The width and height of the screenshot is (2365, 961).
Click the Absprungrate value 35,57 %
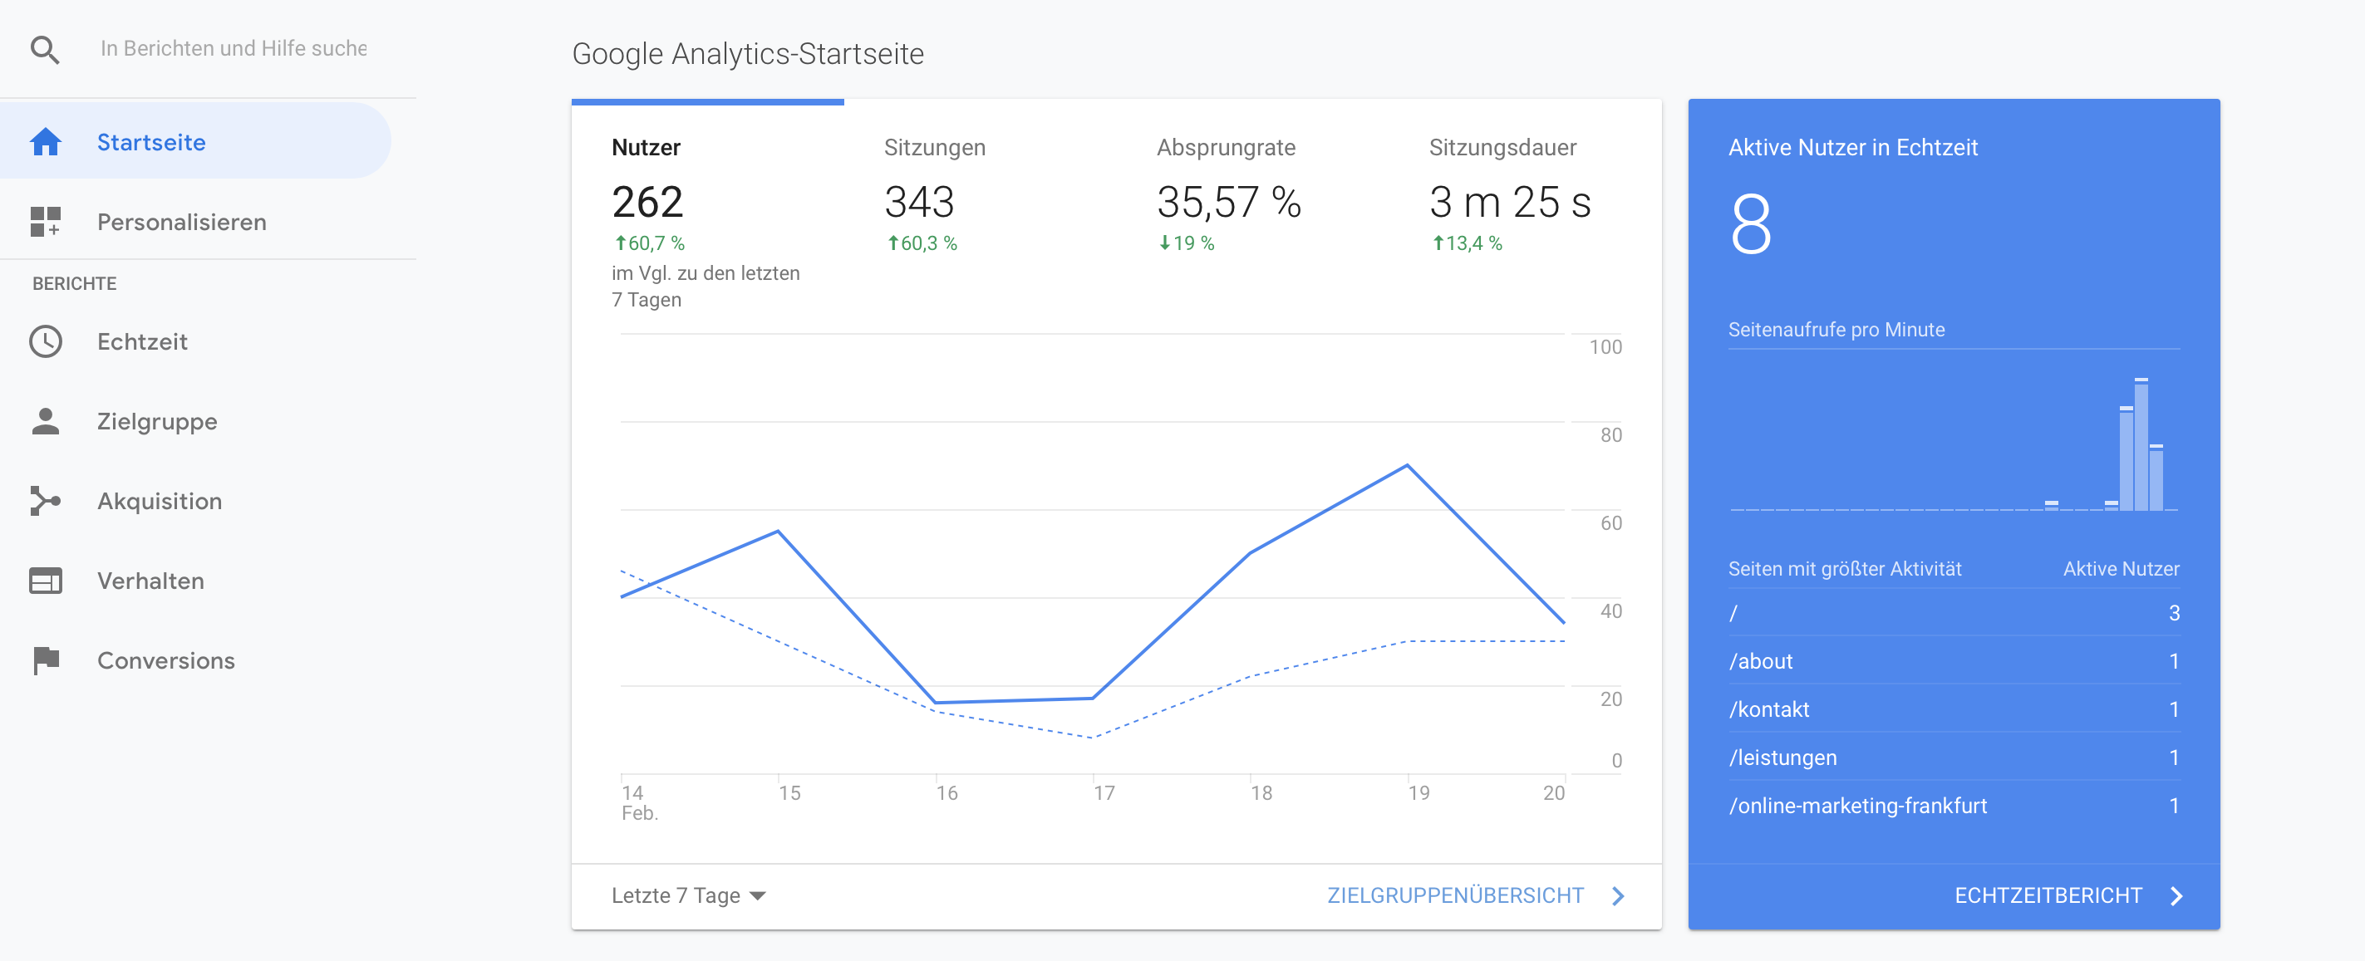(1228, 202)
